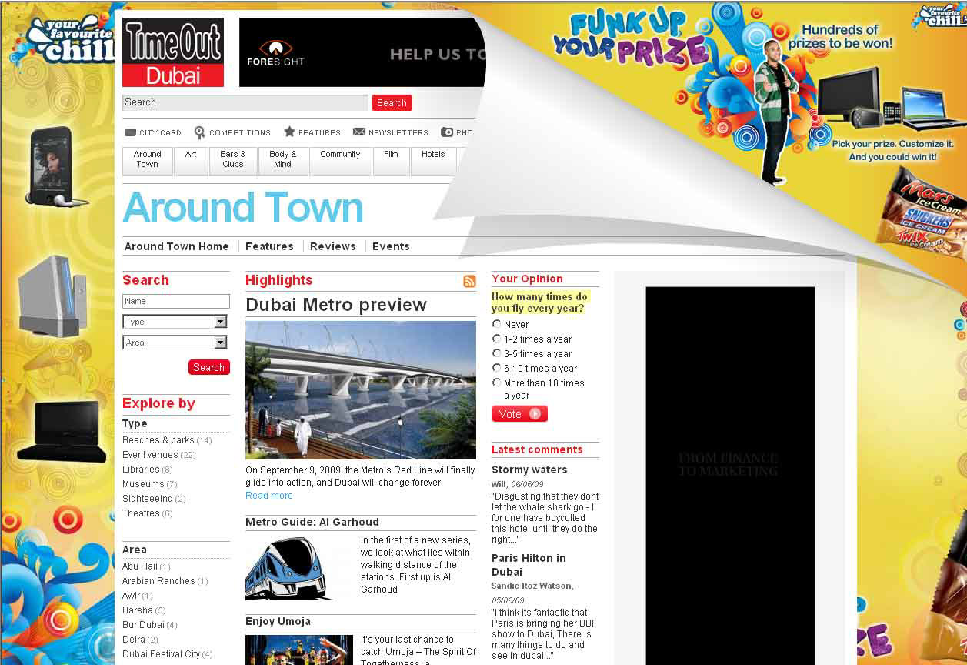Screen dimensions: 967x665
Task: Browse Bur Dubai area
Action: click(150, 625)
